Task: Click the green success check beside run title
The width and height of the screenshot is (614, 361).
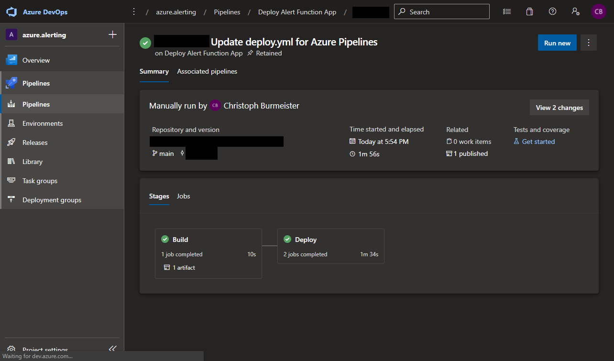Action: (145, 43)
